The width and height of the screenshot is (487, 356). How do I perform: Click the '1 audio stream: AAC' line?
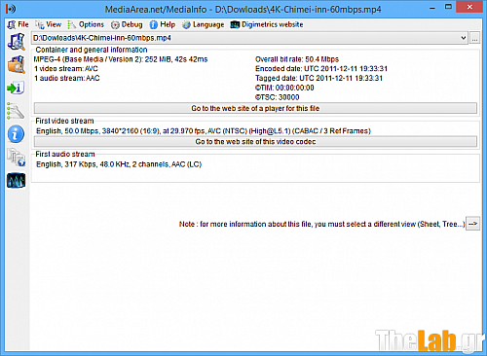[67, 78]
